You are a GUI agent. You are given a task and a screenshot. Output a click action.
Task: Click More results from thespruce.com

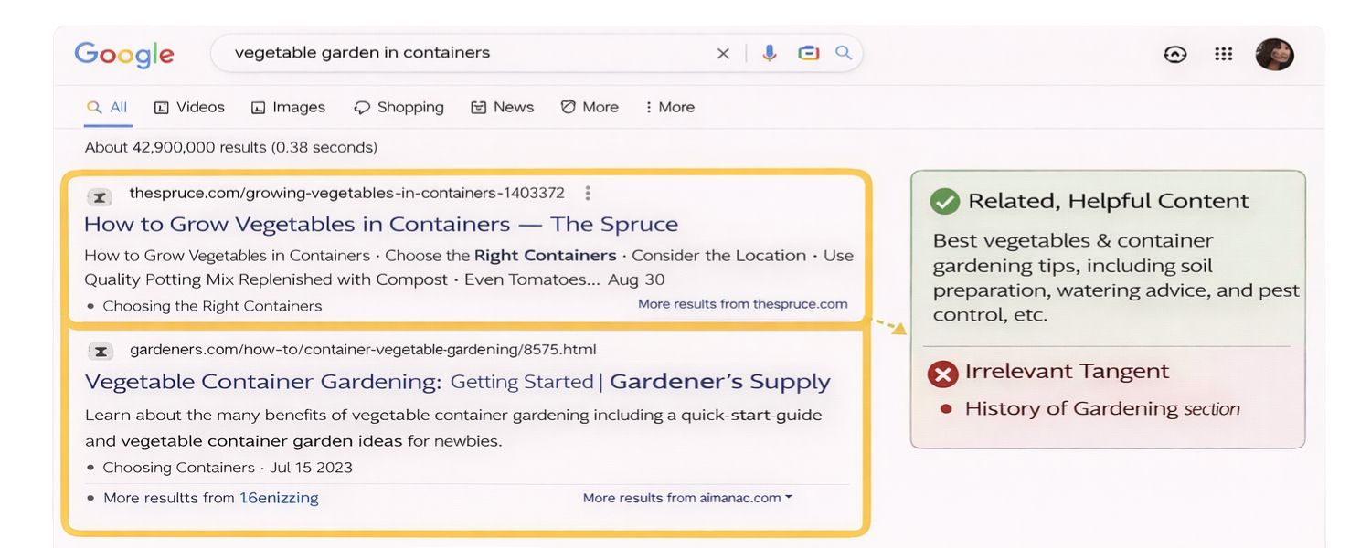(742, 304)
